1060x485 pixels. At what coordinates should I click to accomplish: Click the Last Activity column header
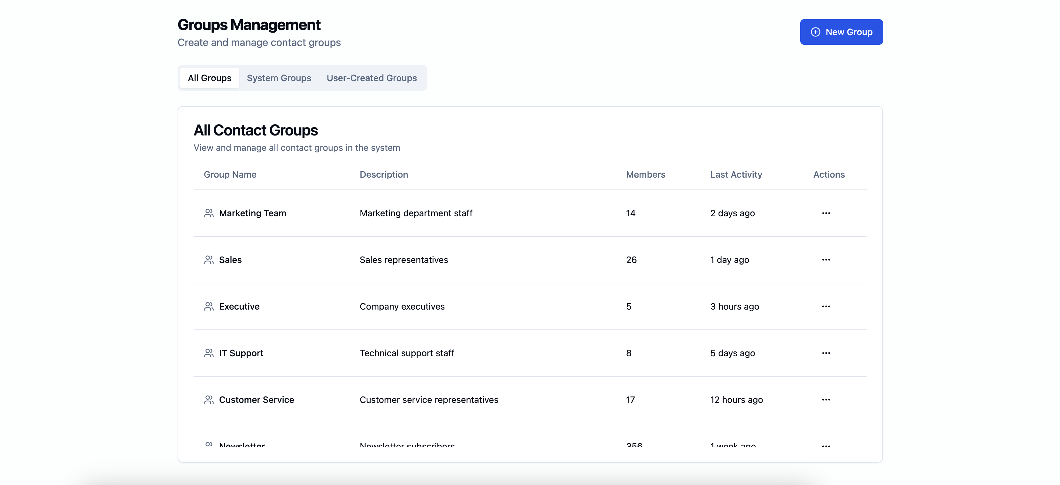(x=736, y=174)
